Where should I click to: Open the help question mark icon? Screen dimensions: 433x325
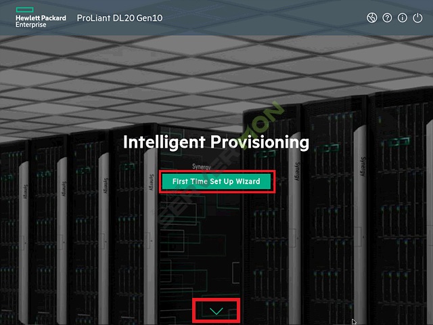[x=387, y=18]
